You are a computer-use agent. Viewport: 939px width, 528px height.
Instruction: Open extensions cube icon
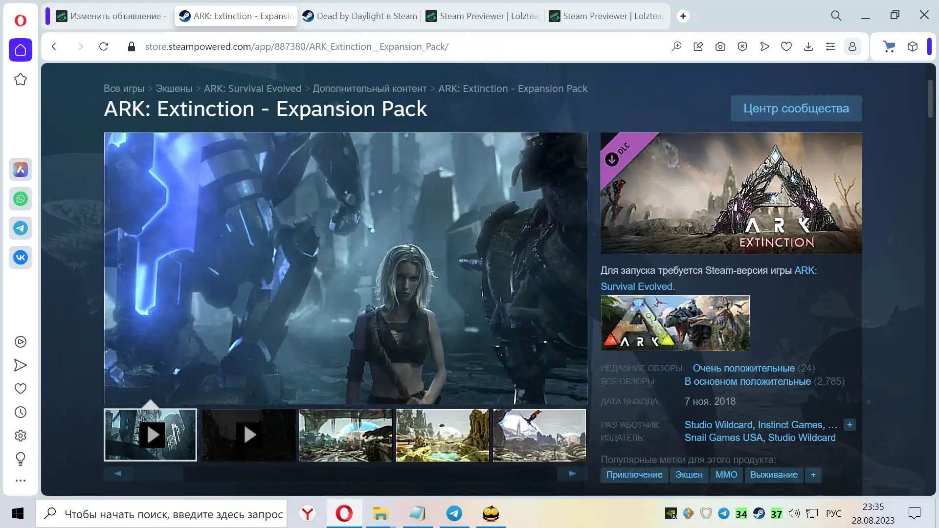(x=913, y=46)
